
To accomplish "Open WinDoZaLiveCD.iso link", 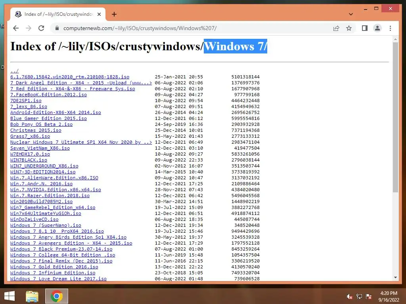I will point(34,219).
